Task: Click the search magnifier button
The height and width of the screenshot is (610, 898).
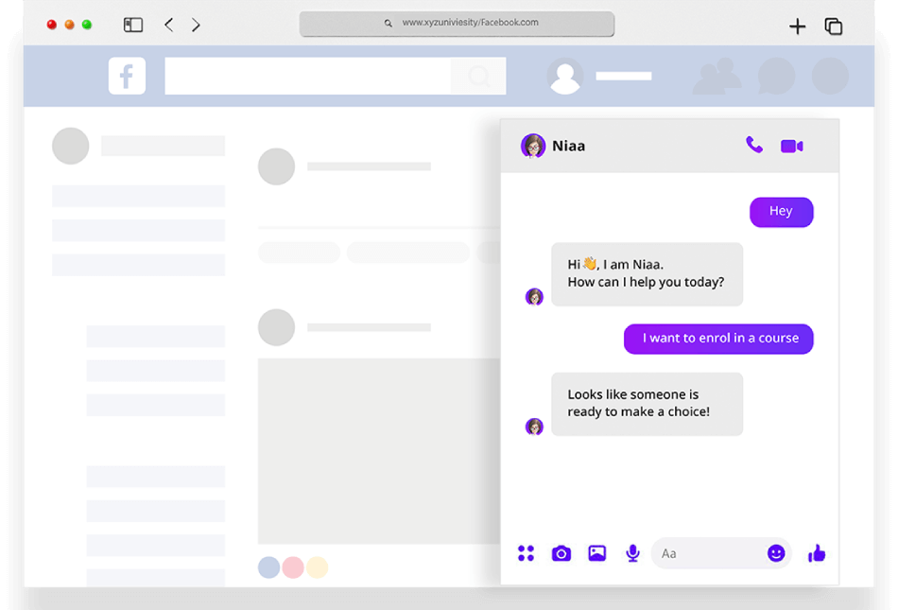Action: (x=478, y=76)
